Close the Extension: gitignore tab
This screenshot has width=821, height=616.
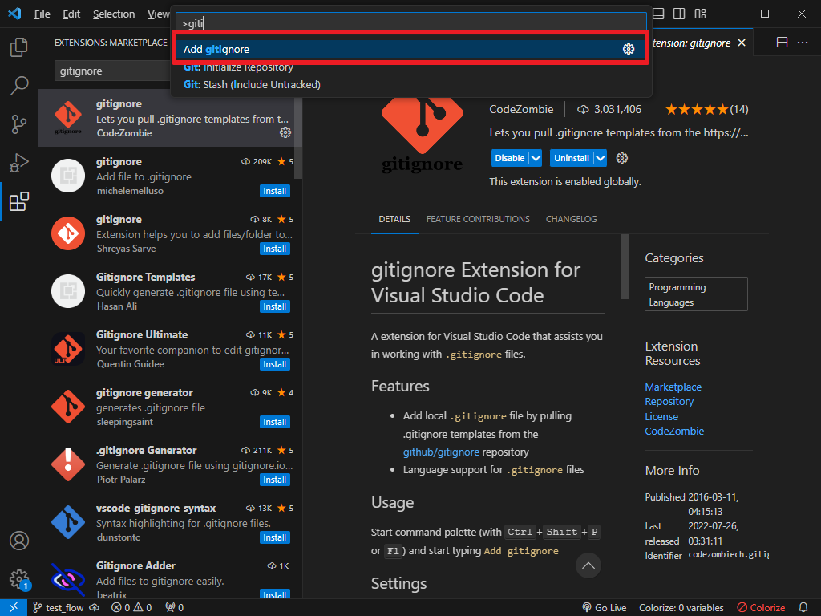742,43
